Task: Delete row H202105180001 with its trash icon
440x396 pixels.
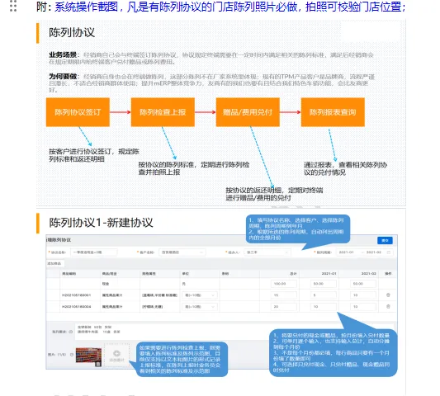Action: point(388,295)
